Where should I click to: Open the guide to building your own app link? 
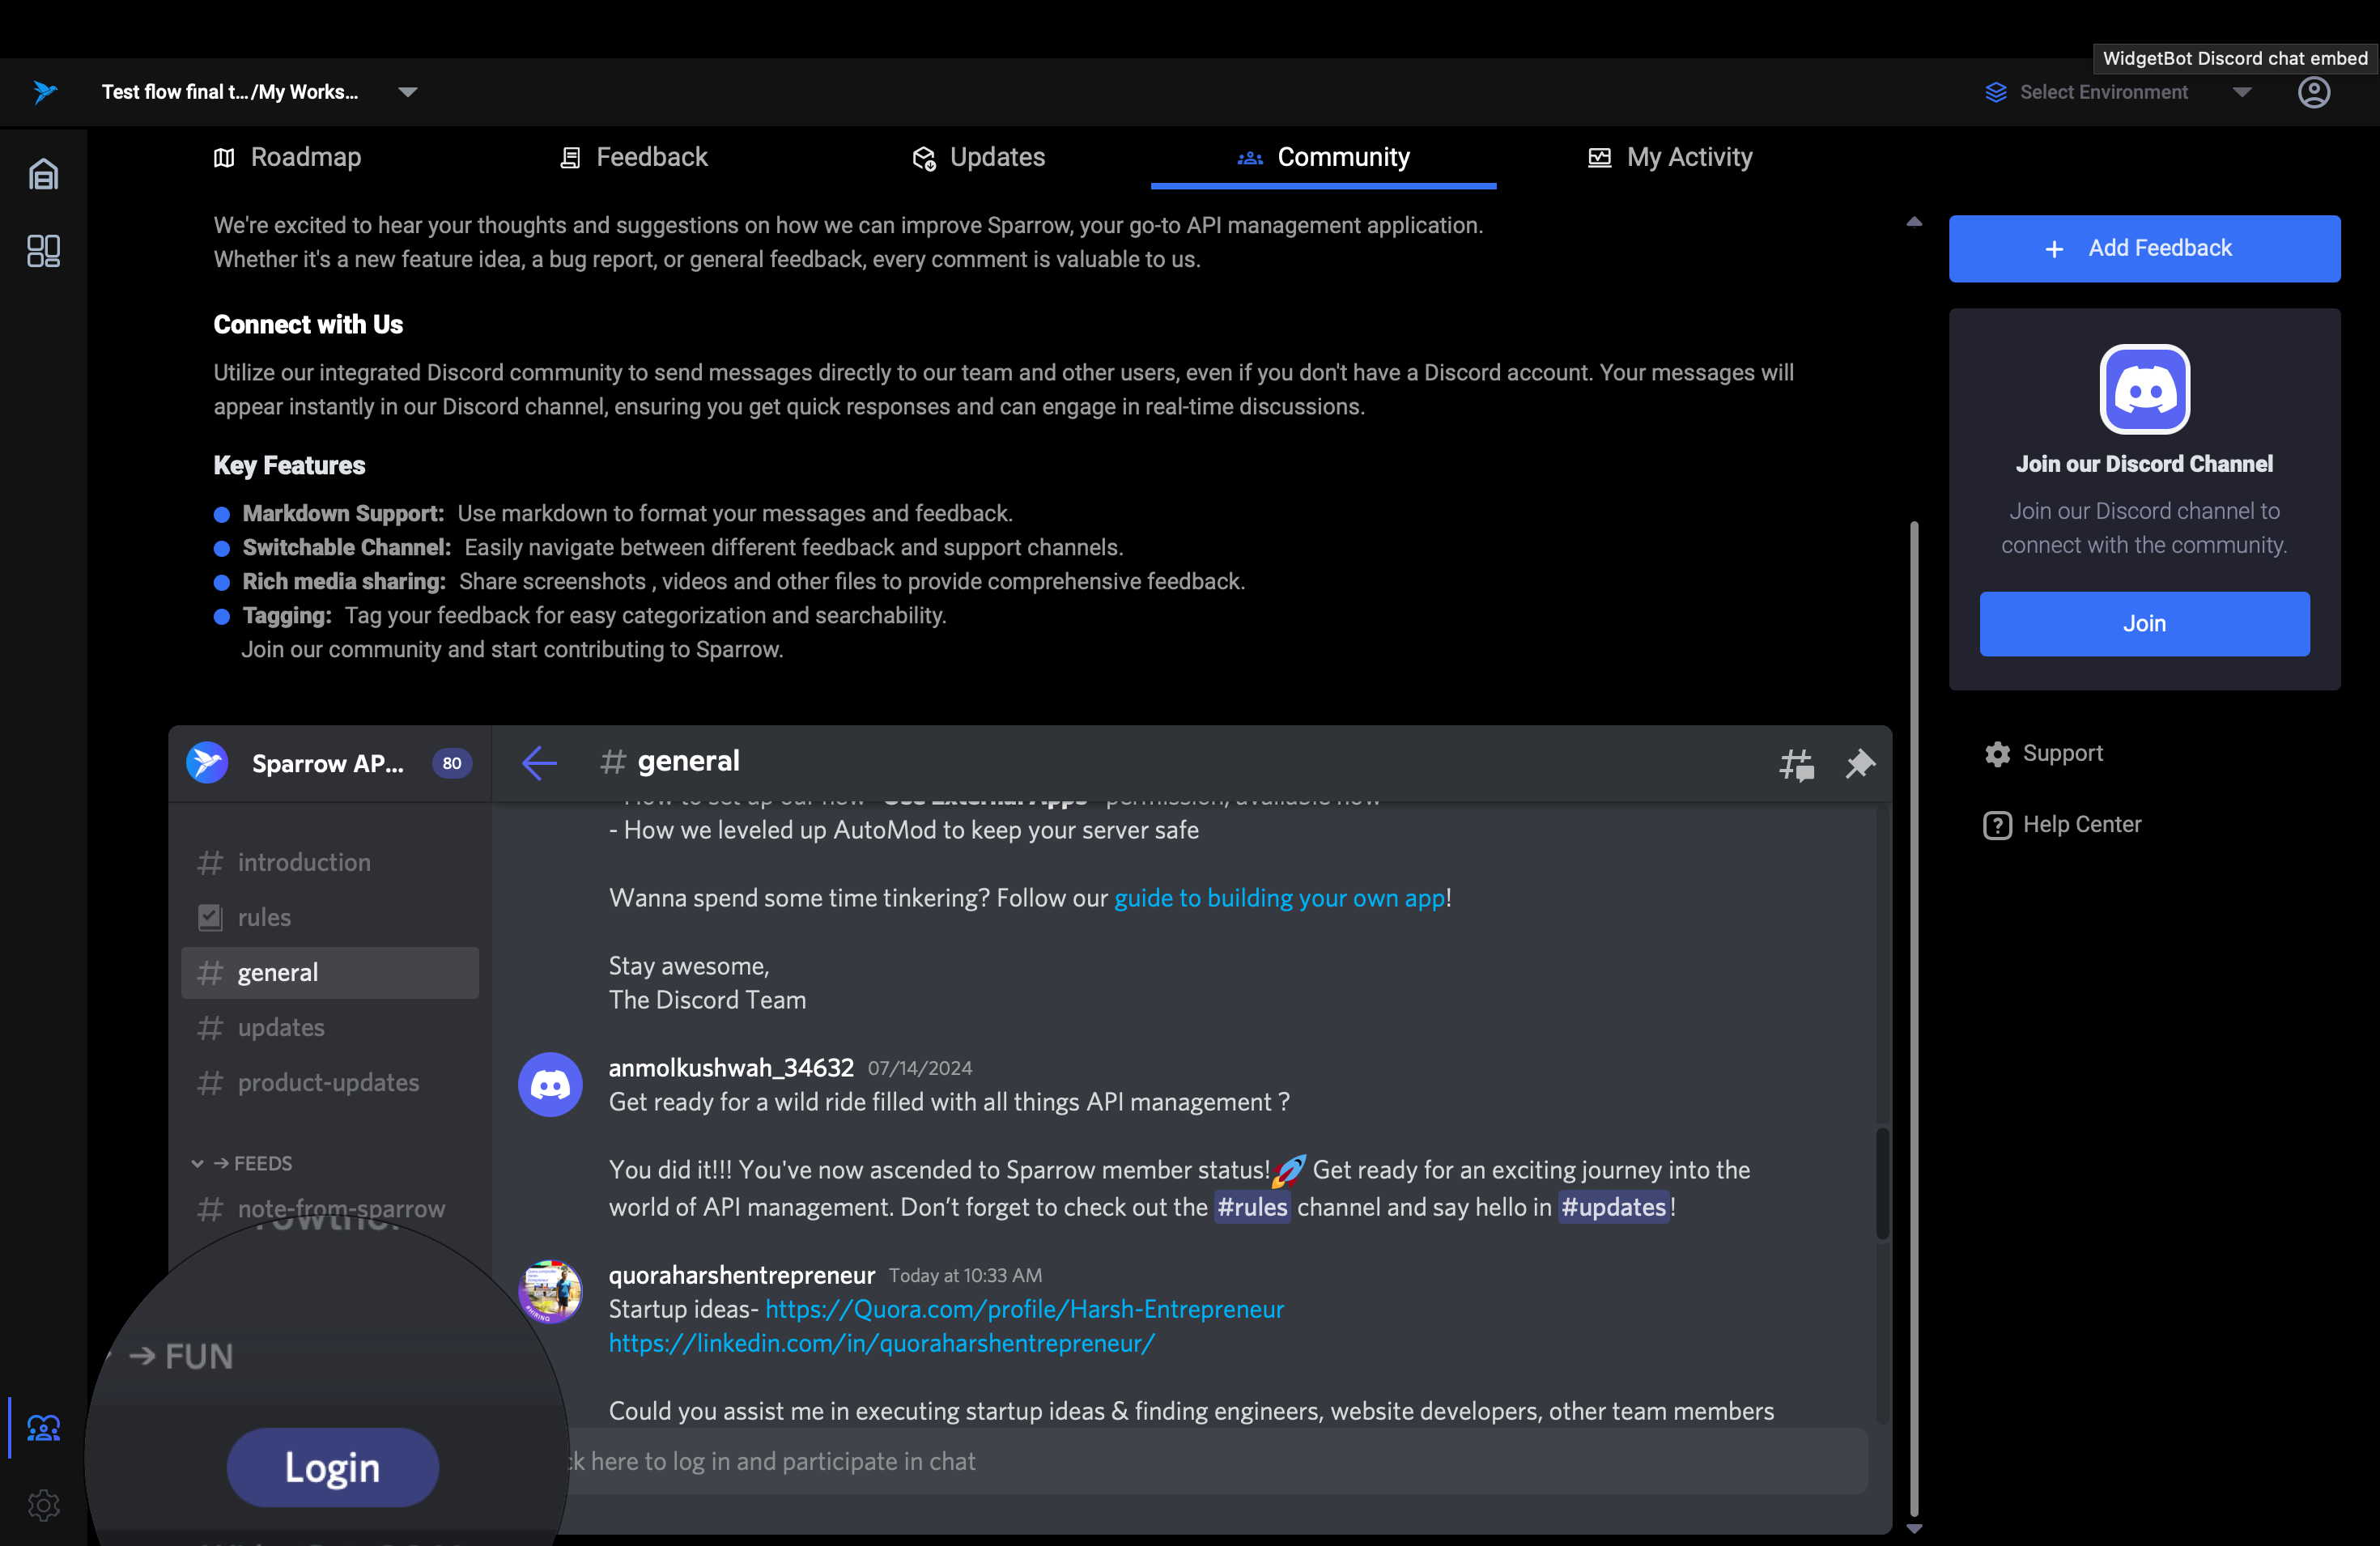click(1279, 898)
